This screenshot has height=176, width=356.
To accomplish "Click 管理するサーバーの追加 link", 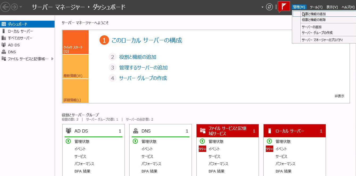I will coord(143,68).
